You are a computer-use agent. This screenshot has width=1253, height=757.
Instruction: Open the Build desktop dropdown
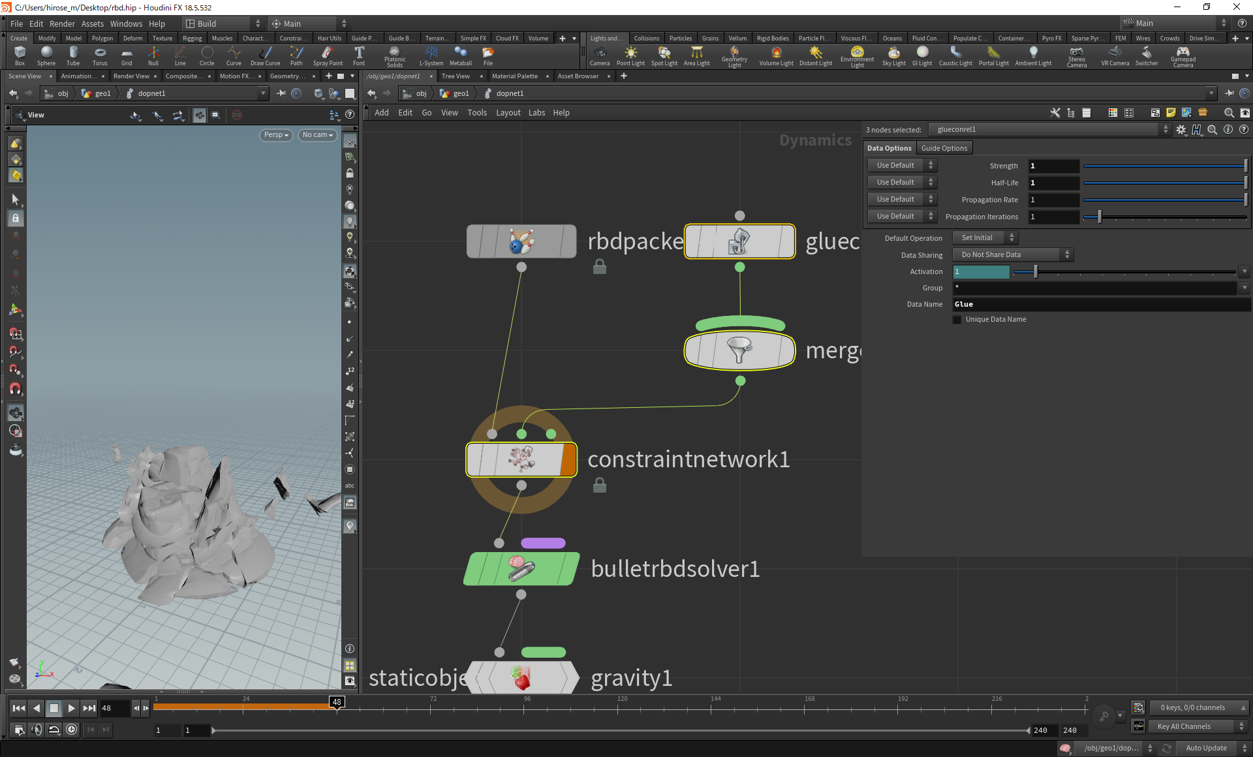223,23
